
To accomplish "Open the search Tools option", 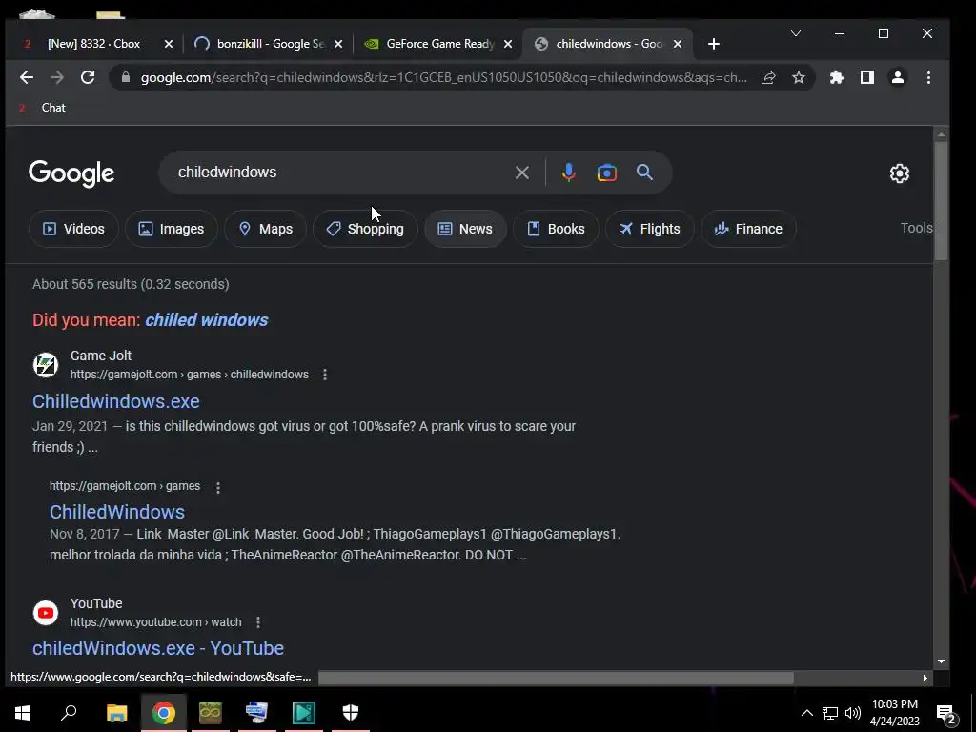I will 916,228.
